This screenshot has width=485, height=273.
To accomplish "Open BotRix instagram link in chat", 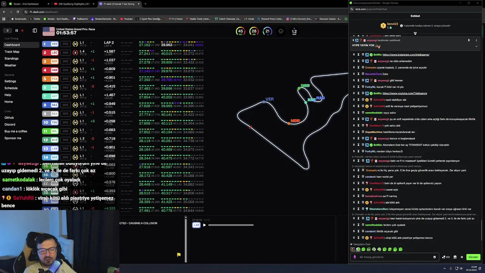I will coord(406,55).
